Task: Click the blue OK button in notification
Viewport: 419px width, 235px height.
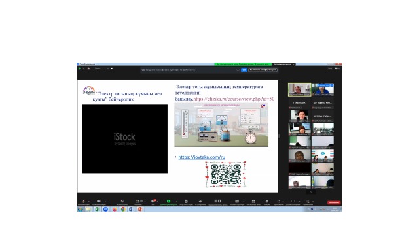Action: click(x=244, y=70)
